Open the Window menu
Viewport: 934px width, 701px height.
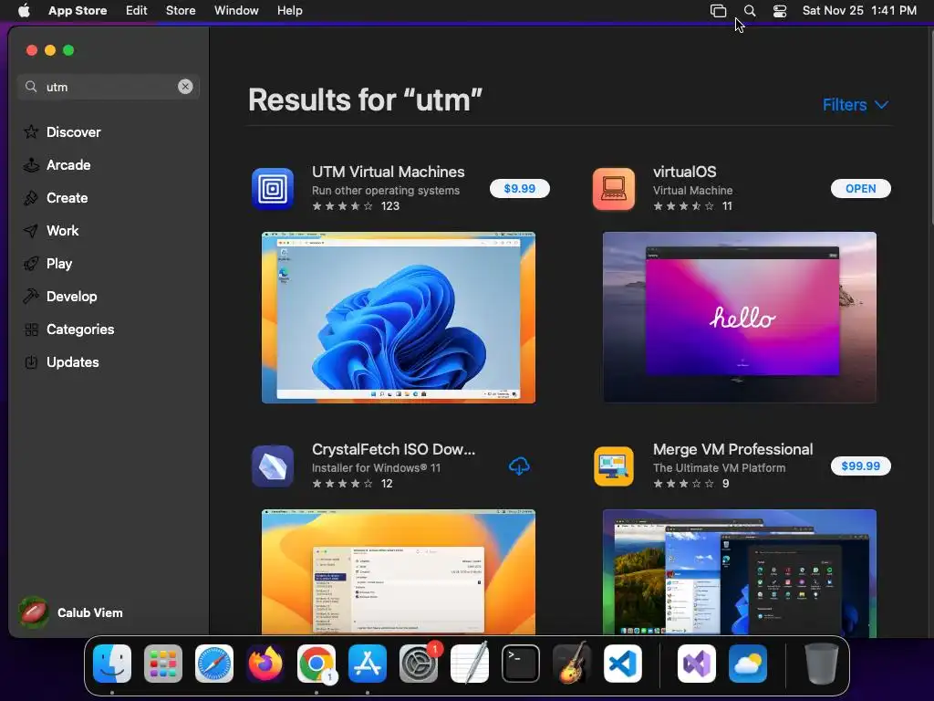[236, 11]
